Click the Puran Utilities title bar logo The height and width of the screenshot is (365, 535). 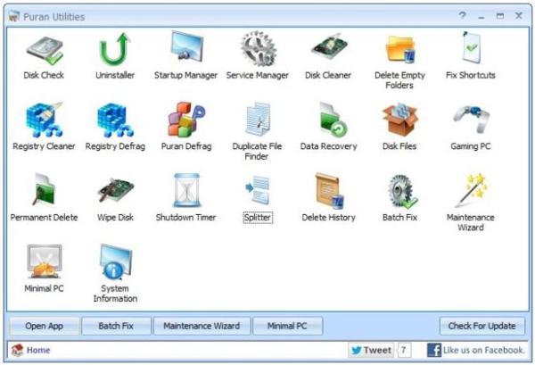pos(14,16)
